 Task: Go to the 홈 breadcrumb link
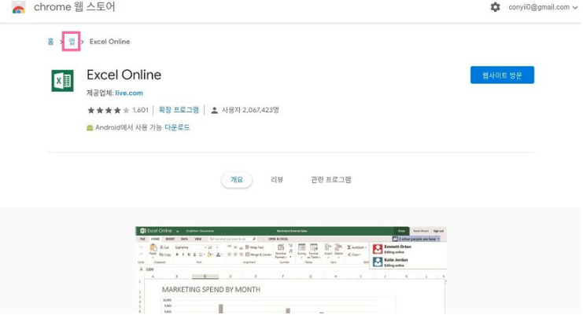coord(50,42)
